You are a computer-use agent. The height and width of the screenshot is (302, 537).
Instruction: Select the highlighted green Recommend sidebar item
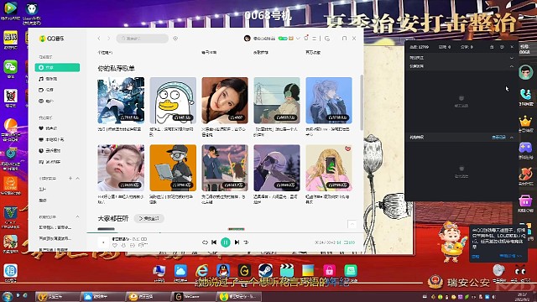[57, 67]
